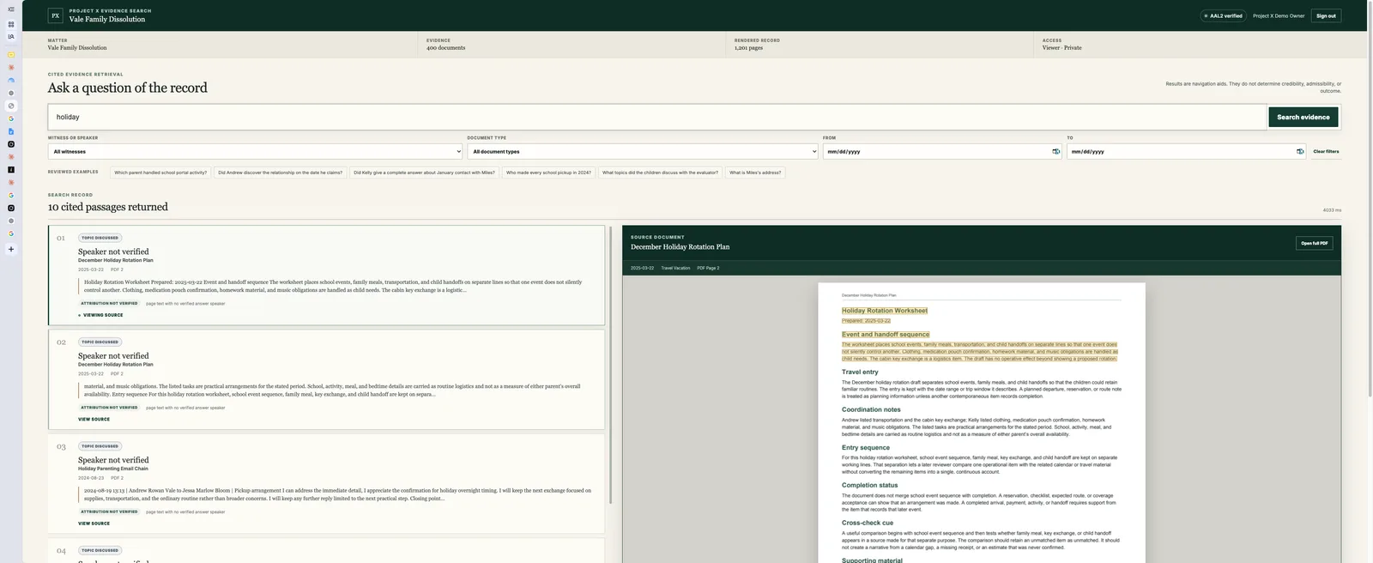Open the To date calendar picker icon

[1300, 152]
